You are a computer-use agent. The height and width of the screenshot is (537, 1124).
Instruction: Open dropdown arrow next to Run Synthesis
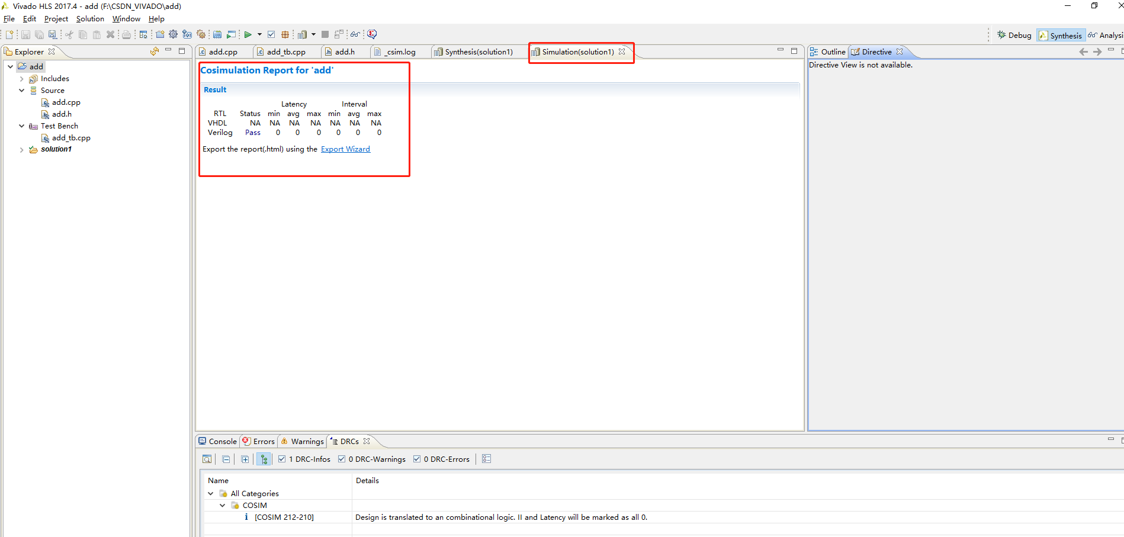point(259,34)
